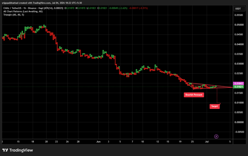248x156 pixels.
Task: Click the 0.05000 price axis level
Action: pyautogui.click(x=239, y=25)
